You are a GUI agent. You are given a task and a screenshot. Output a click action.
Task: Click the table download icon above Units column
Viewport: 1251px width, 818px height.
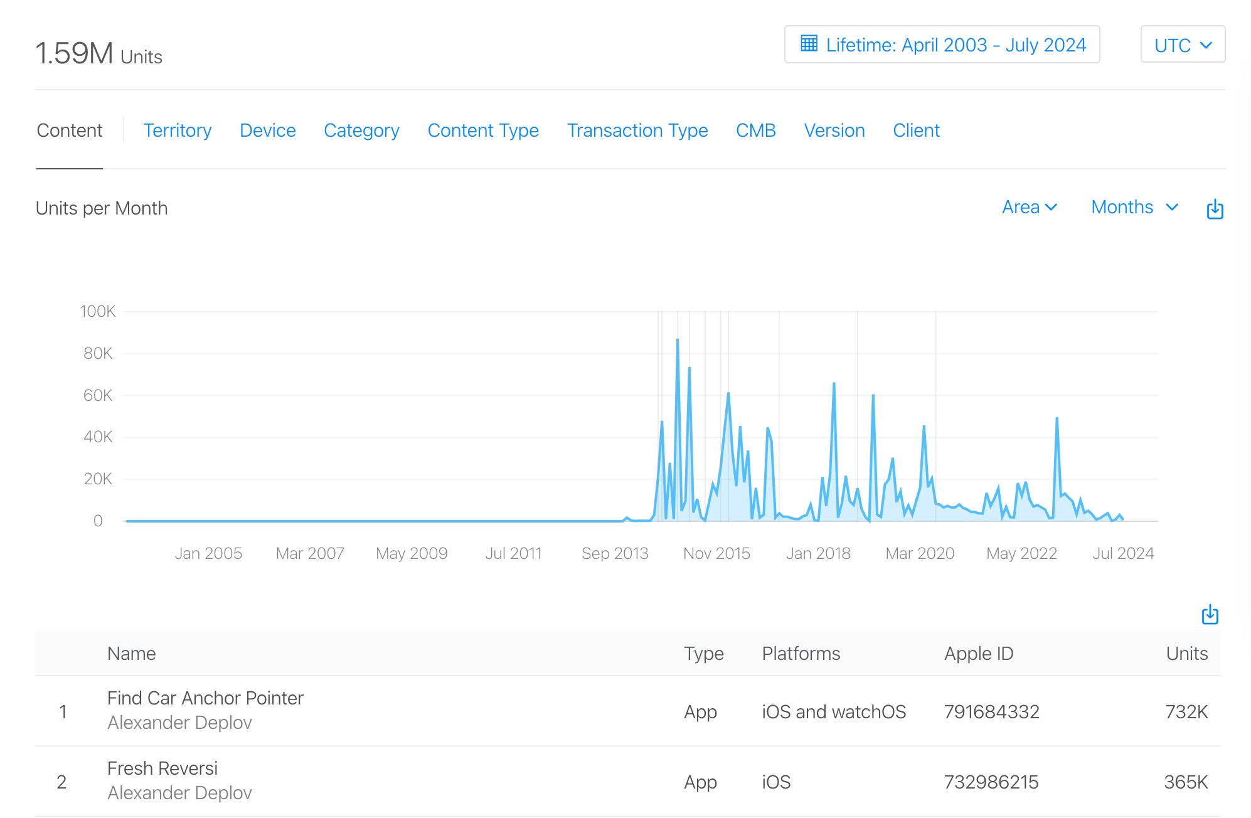pyautogui.click(x=1210, y=615)
